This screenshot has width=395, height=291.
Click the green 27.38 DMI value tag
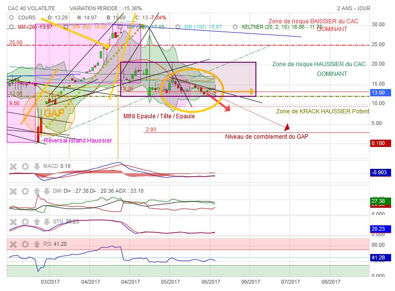(380, 201)
